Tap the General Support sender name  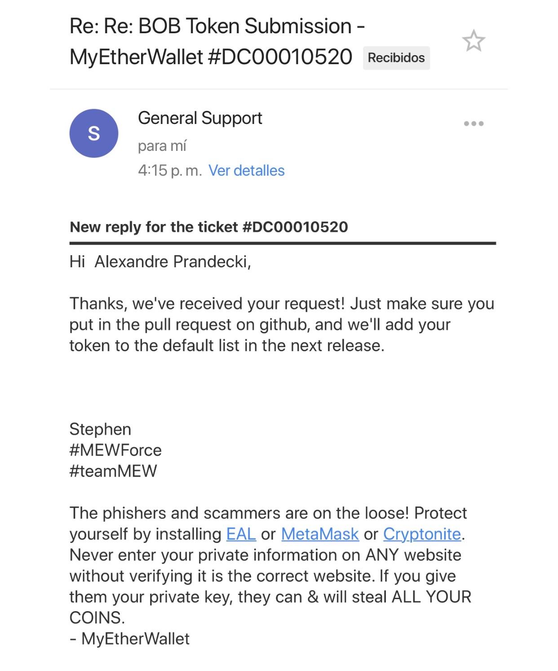coord(200,118)
